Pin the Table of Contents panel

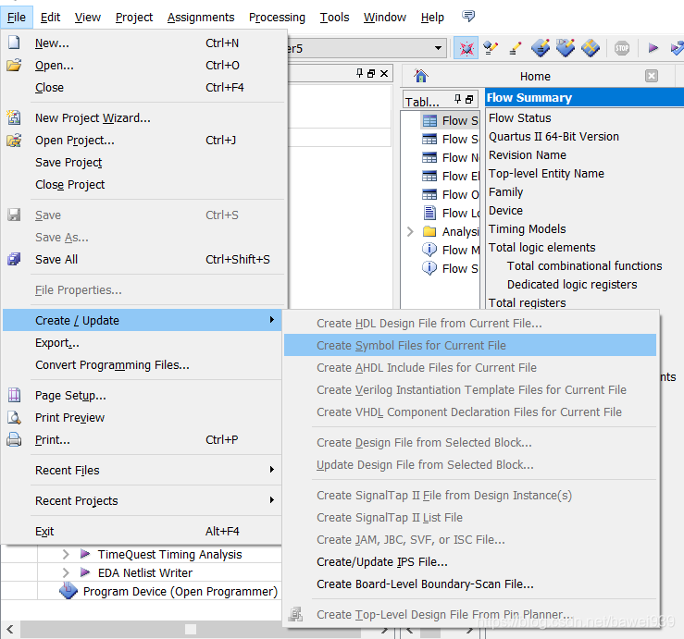(x=457, y=99)
